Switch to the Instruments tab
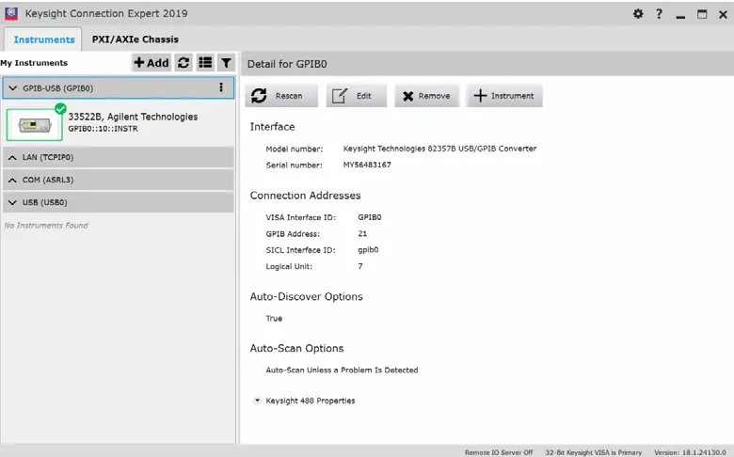The height and width of the screenshot is (457, 734). point(44,39)
